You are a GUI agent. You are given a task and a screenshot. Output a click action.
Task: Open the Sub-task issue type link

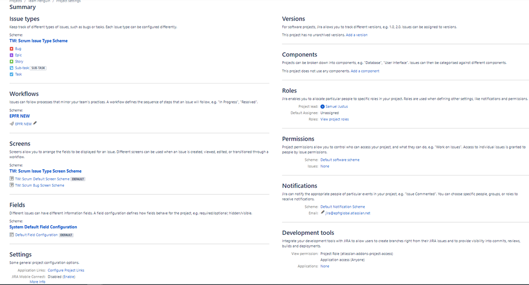[x=22, y=68]
